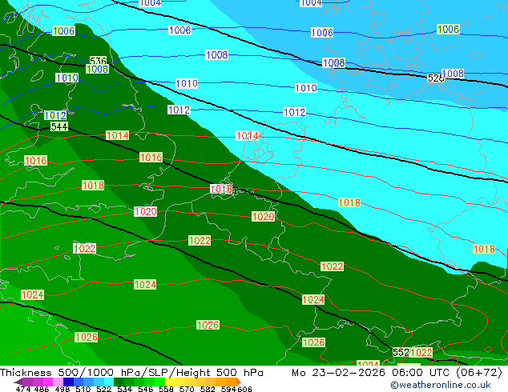This screenshot has width=508, height=392.
Task: Click the 1020 isobar label with green background
Action: pos(263,216)
